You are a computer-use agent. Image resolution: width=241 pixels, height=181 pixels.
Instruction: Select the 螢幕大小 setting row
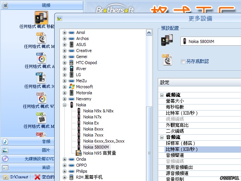[x=200, y=101]
